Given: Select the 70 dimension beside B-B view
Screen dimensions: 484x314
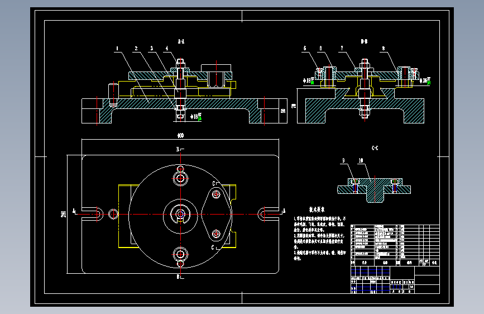Looking at the screenshot, I should point(294,106).
